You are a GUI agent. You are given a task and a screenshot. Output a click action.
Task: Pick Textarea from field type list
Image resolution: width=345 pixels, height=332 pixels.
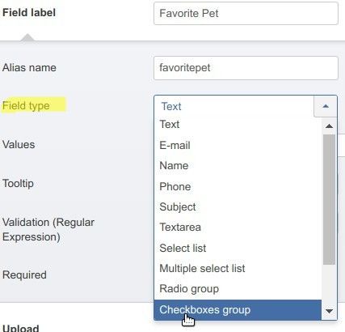(x=238, y=228)
